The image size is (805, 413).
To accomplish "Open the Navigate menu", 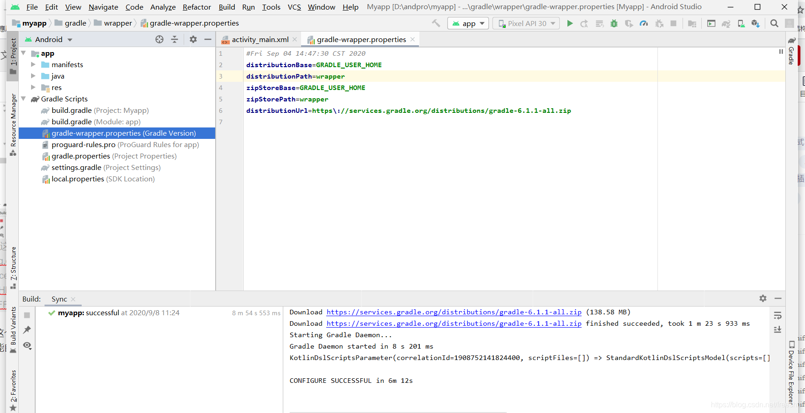I will 103,7.
